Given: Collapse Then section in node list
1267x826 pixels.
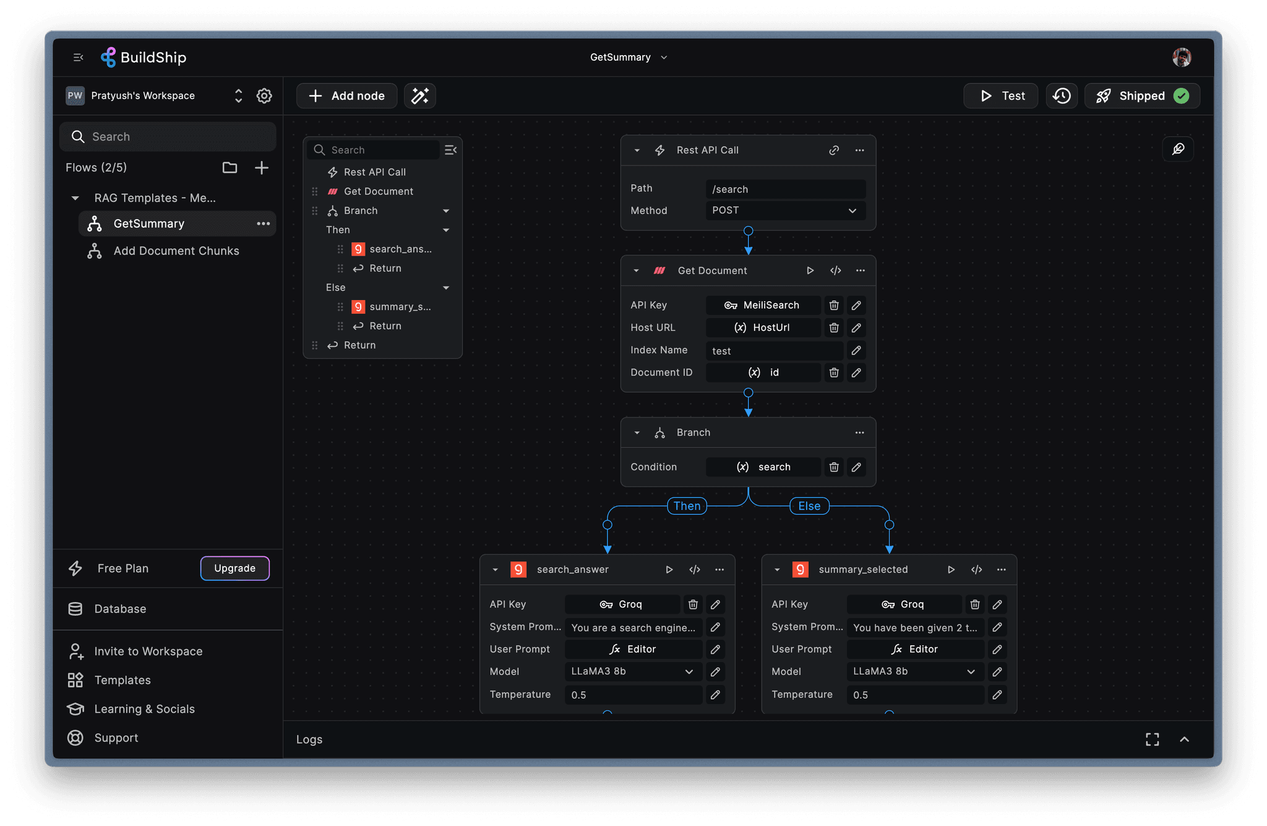Looking at the screenshot, I should pos(445,230).
